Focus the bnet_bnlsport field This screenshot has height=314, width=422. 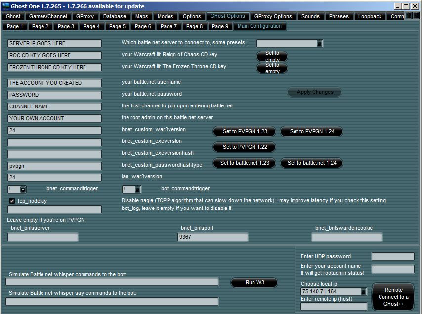coord(212,237)
